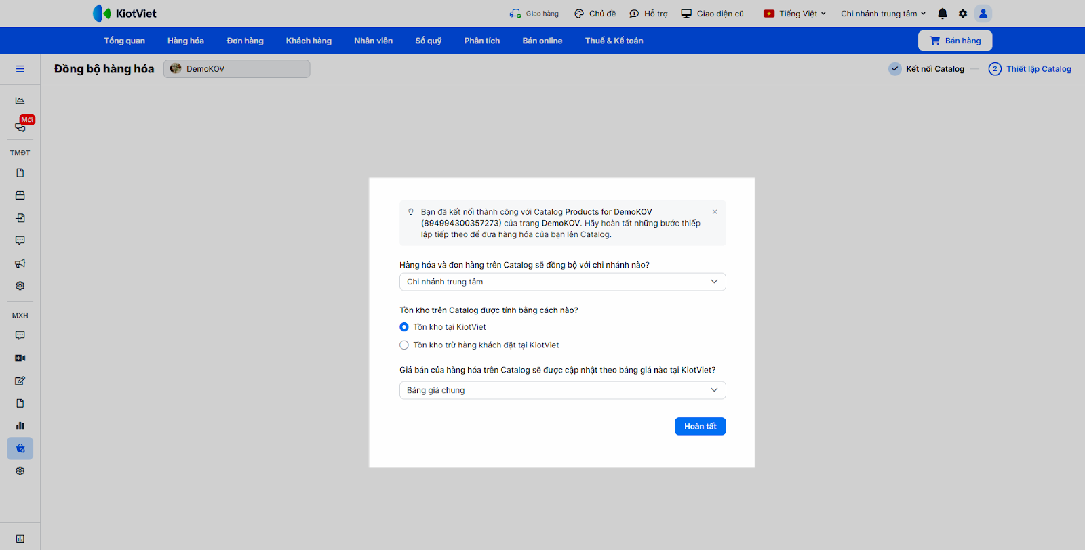1085x550 pixels.
Task: Open the storefront icon under TMĐT
Action: [20, 195]
